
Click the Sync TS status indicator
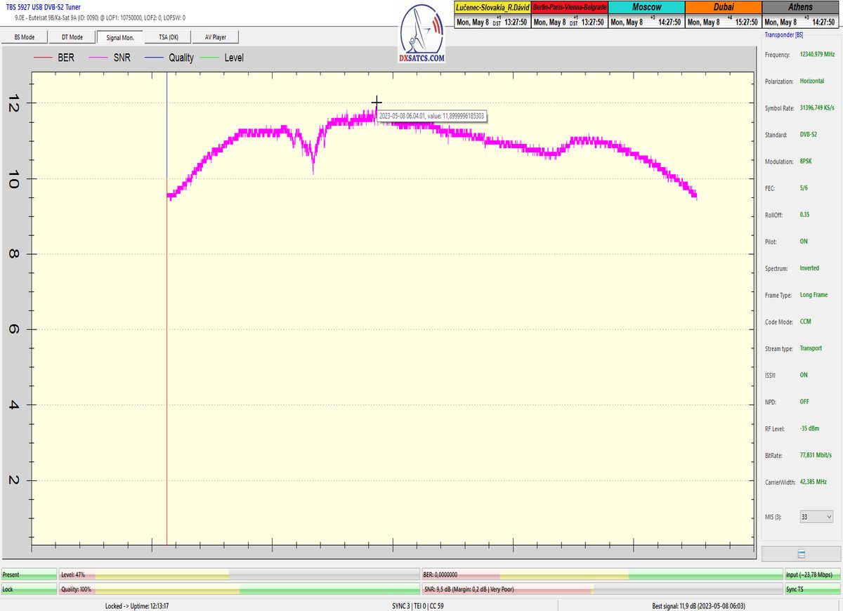(812, 589)
